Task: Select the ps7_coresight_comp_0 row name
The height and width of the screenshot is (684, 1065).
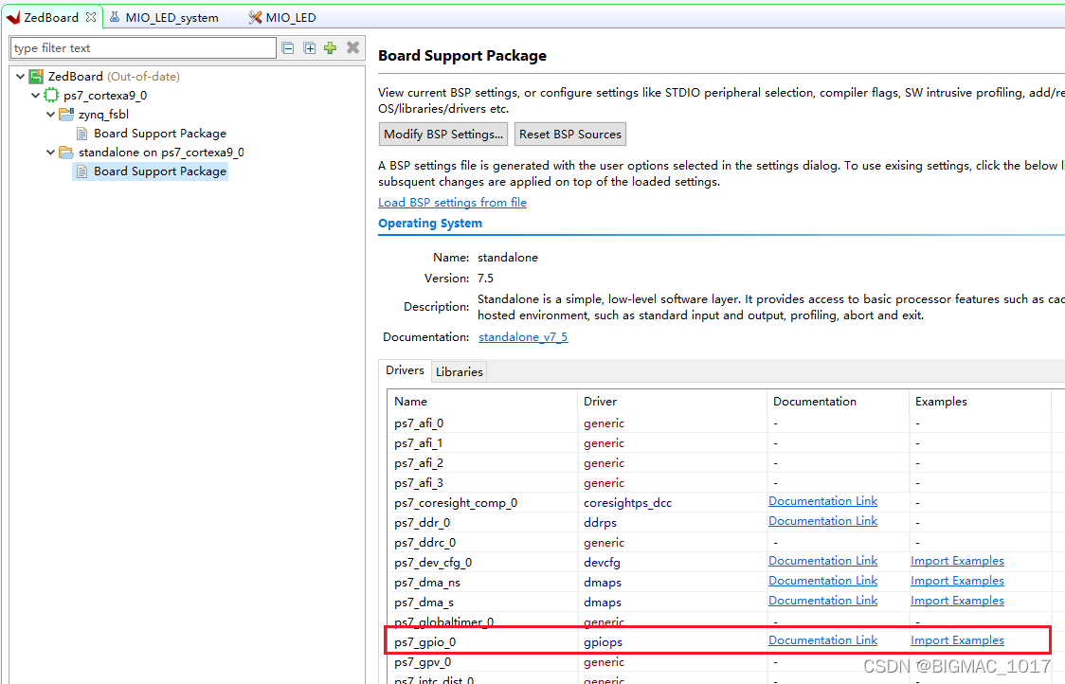Action: pos(456,503)
